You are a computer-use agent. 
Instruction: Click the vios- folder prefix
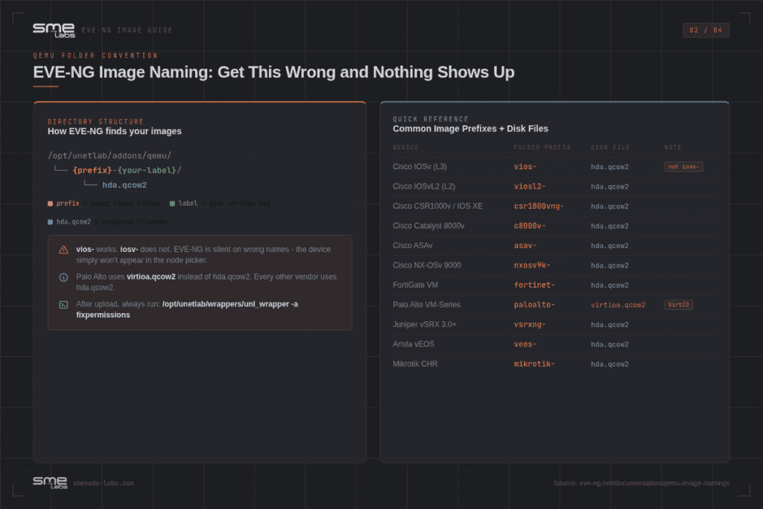click(525, 167)
